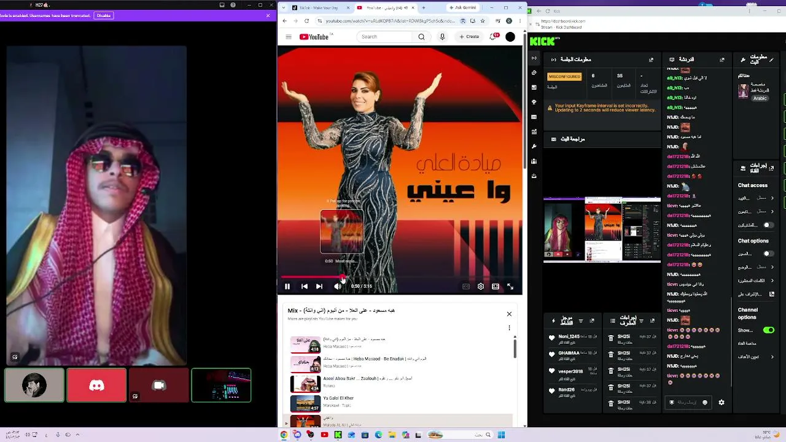Open the Mix playlist three-dot menu
This screenshot has width=786, height=442.
click(x=509, y=328)
